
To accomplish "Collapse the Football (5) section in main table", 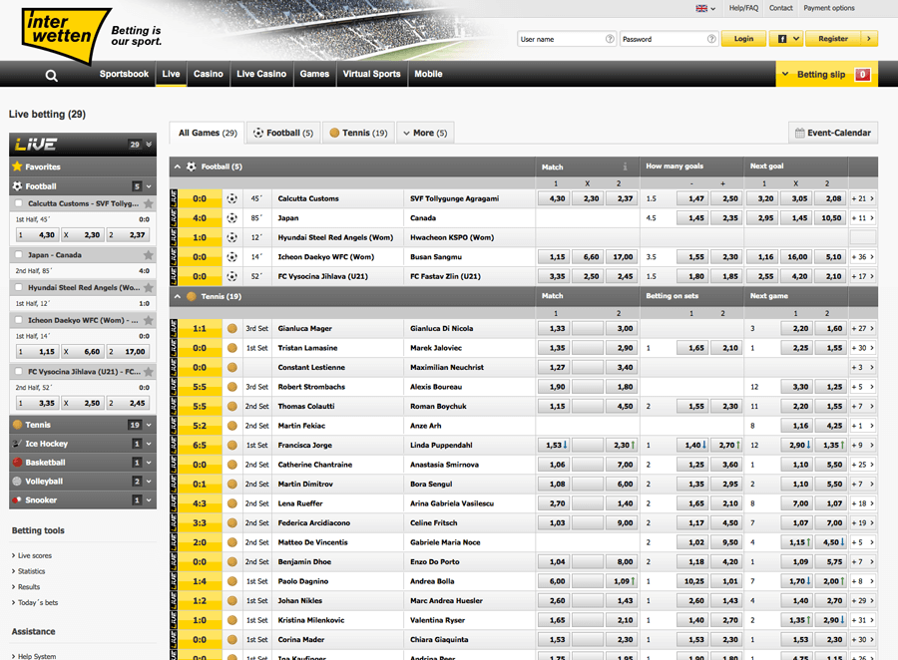I will pyautogui.click(x=178, y=166).
